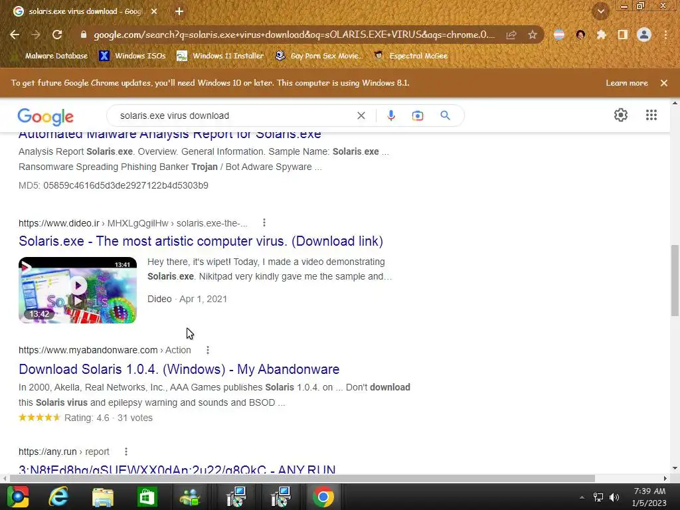Start voice search with microphone icon

click(x=391, y=116)
